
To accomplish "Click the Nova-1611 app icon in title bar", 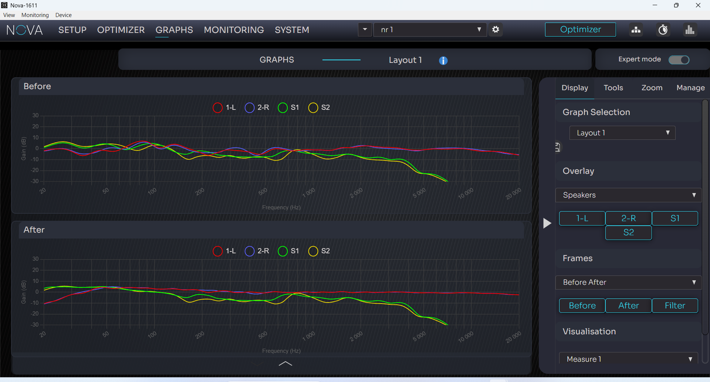I will click(x=4, y=5).
